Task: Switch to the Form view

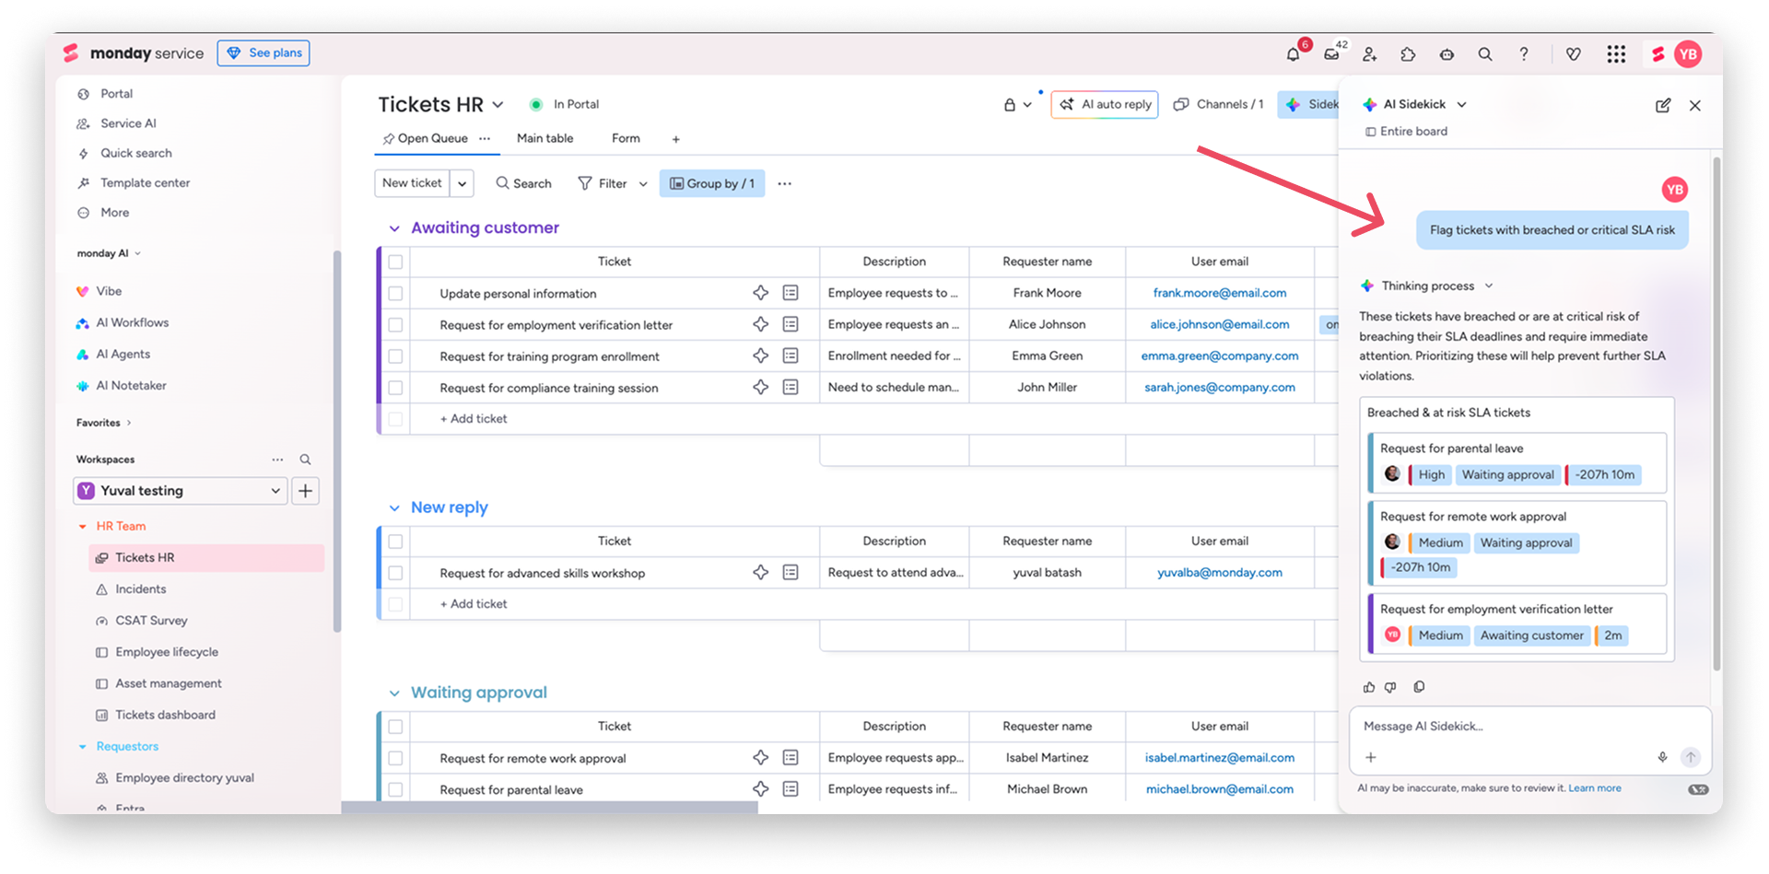Action: pyautogui.click(x=626, y=138)
